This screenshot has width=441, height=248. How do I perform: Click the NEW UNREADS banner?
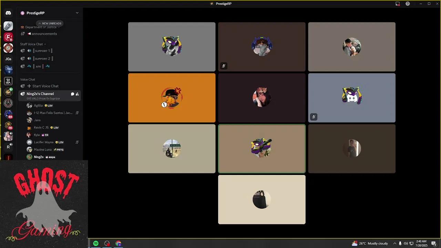[x=50, y=23]
